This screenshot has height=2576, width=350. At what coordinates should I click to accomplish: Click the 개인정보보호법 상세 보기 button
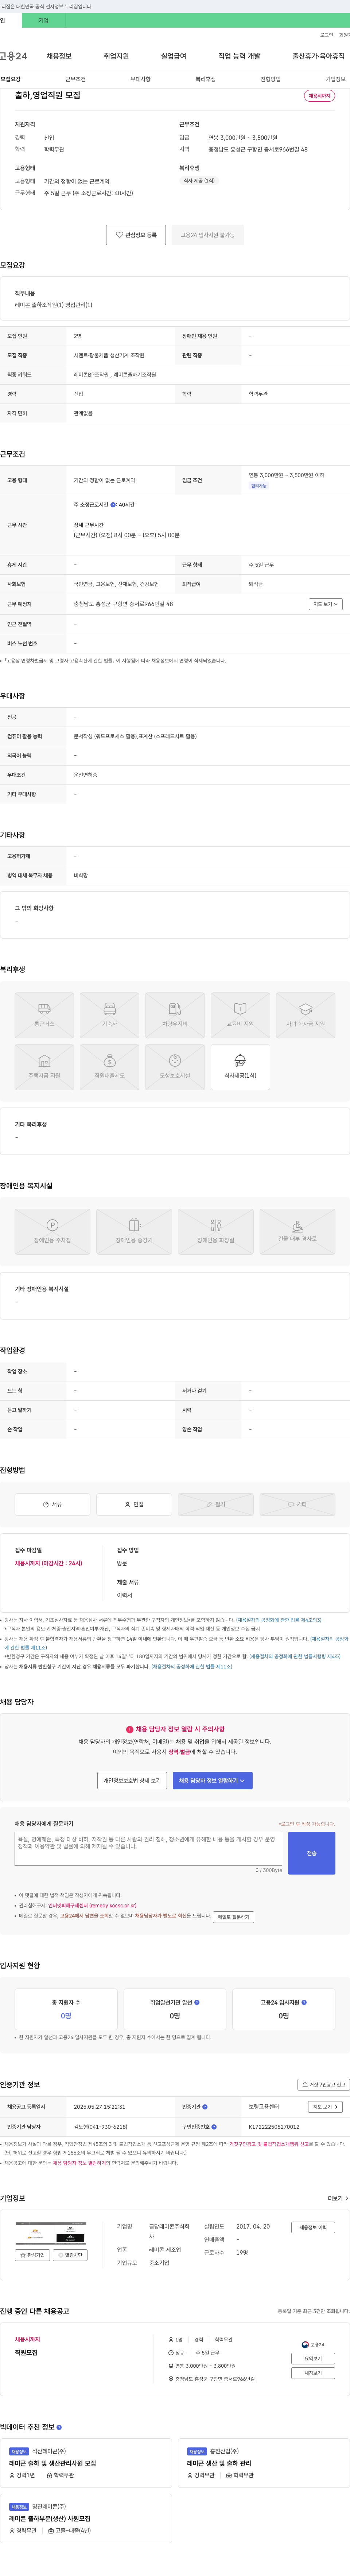click(132, 1780)
